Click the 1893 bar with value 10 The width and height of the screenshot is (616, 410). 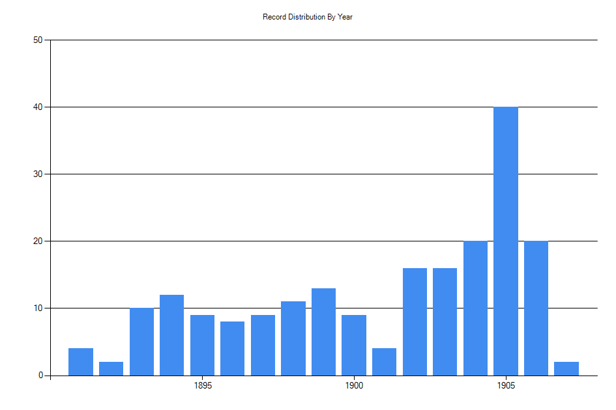142,342
